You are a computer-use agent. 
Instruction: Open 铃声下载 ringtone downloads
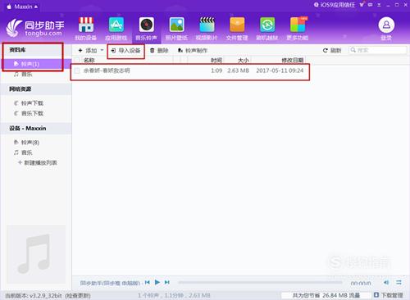click(29, 103)
